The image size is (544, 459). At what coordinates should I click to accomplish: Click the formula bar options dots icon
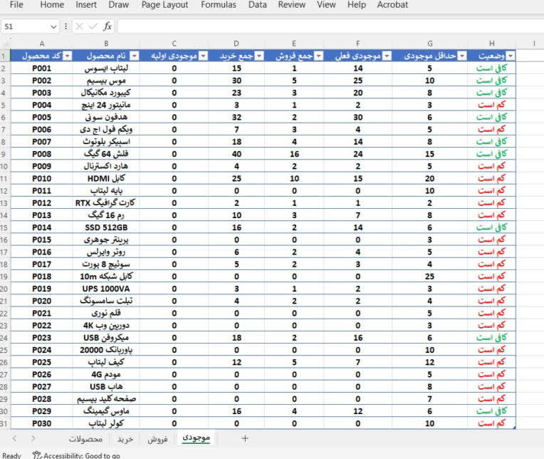click(x=66, y=26)
